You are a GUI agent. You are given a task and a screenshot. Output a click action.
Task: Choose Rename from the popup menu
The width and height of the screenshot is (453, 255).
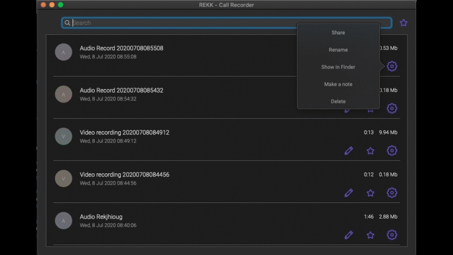(x=338, y=49)
